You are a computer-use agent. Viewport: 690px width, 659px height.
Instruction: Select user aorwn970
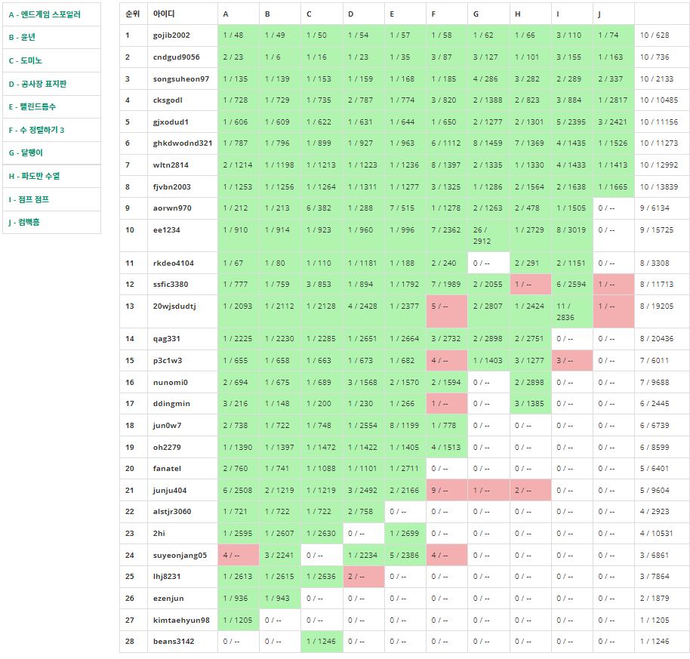coord(172,208)
